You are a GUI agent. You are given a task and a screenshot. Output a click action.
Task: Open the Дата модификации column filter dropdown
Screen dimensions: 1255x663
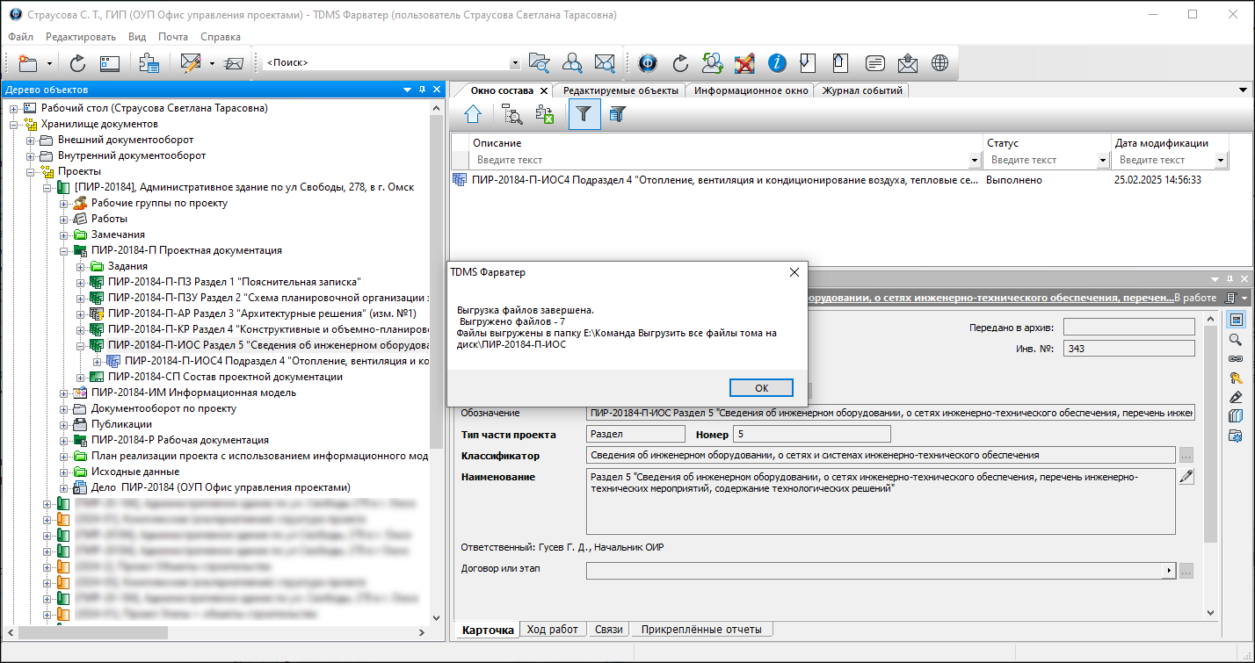[x=1220, y=160]
